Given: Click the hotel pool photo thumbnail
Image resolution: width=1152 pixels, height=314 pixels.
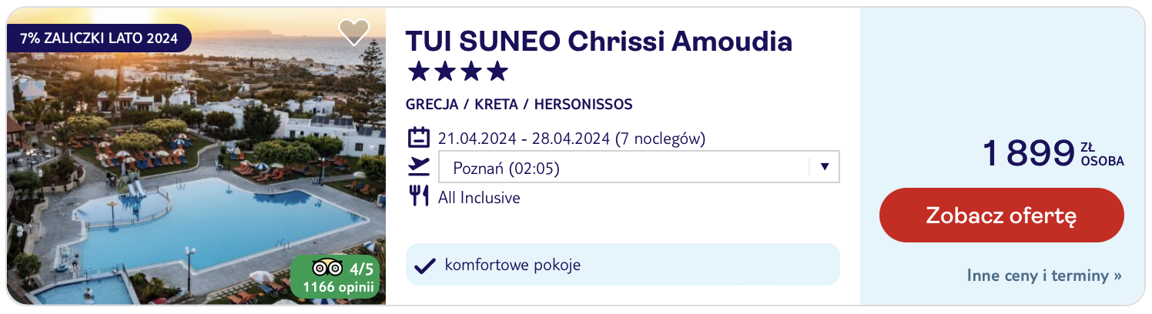Looking at the screenshot, I should coord(196,156).
